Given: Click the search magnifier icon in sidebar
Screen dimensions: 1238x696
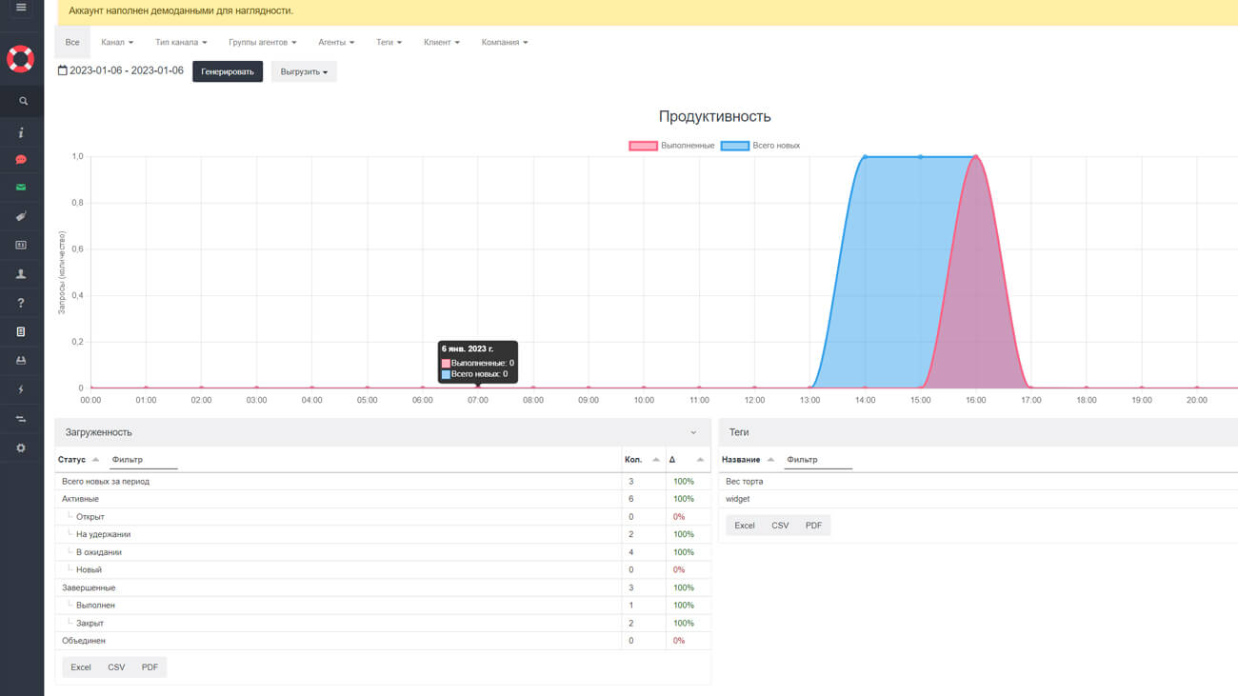Looking at the screenshot, I should (x=22, y=101).
